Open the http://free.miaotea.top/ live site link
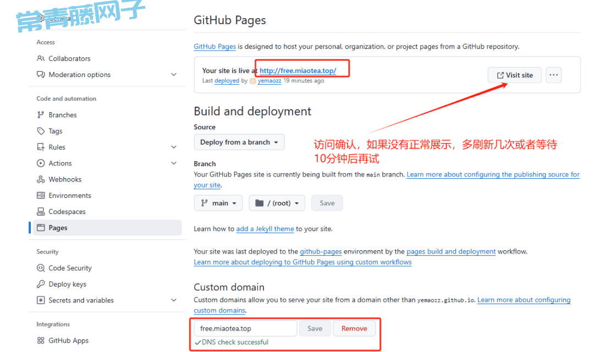This screenshot has height=352, width=594. coord(298,70)
